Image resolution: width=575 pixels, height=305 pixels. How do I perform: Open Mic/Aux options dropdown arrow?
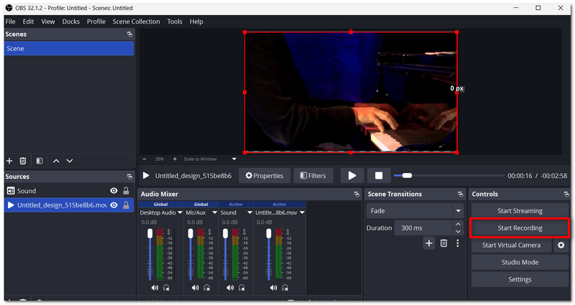pyautogui.click(x=215, y=212)
